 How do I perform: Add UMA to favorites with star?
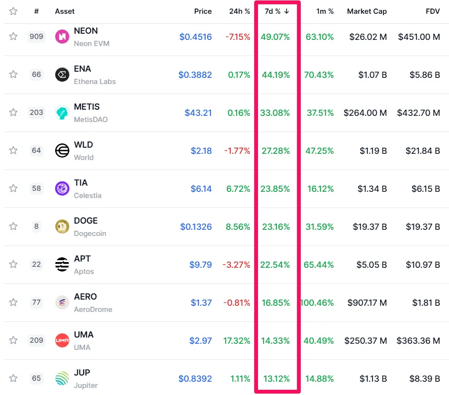pos(13,340)
